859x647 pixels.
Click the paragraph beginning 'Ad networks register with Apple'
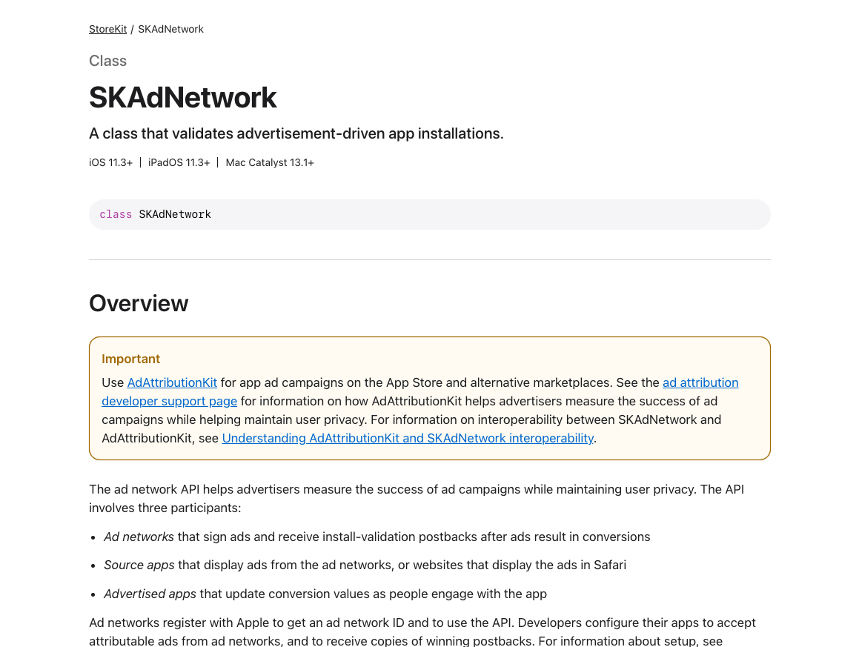(x=422, y=631)
